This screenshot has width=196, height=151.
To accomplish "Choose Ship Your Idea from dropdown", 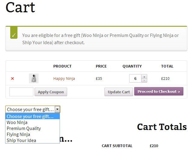I will (21, 140).
